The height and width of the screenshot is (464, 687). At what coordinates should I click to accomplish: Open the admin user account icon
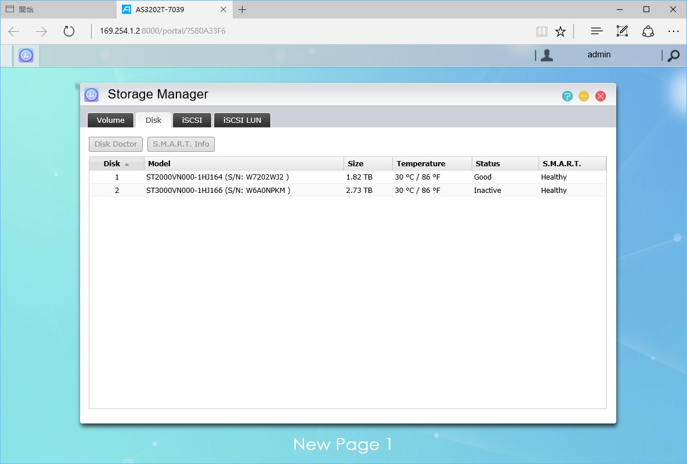coord(547,55)
